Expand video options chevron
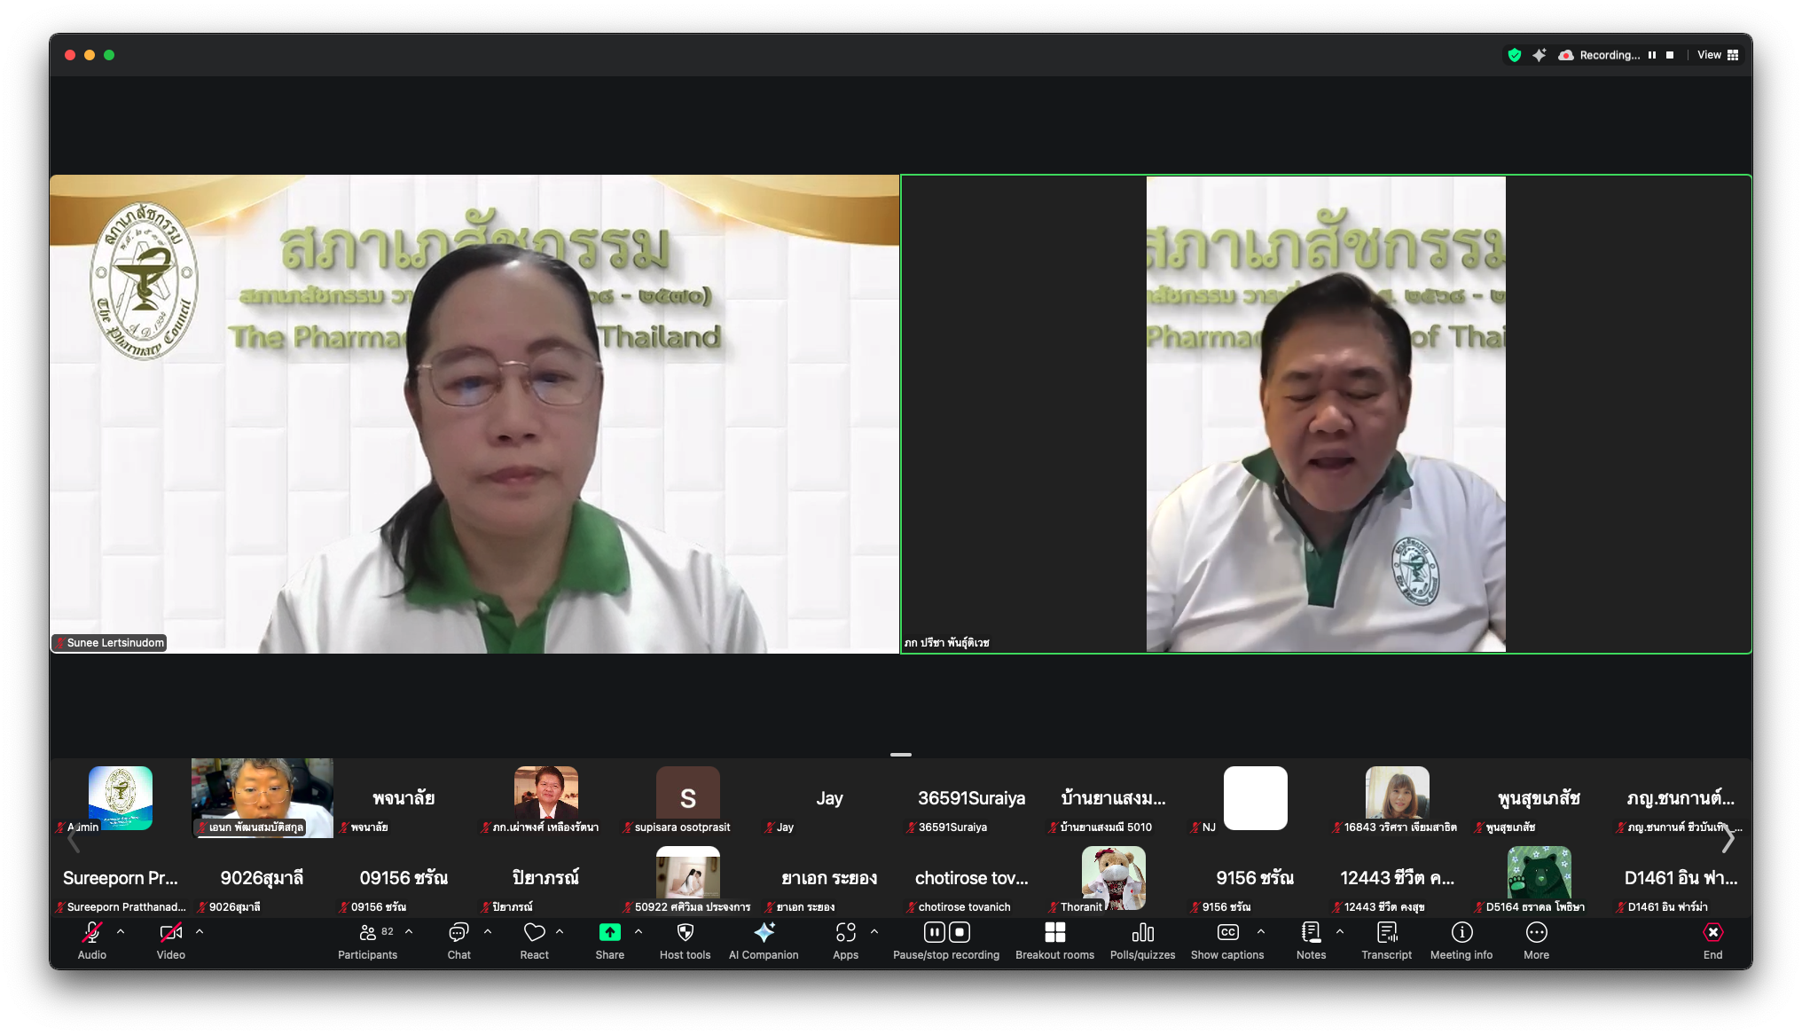 200,932
